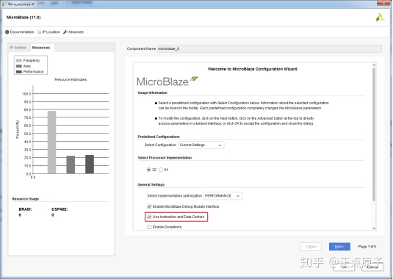Click the Next button

click(x=339, y=247)
